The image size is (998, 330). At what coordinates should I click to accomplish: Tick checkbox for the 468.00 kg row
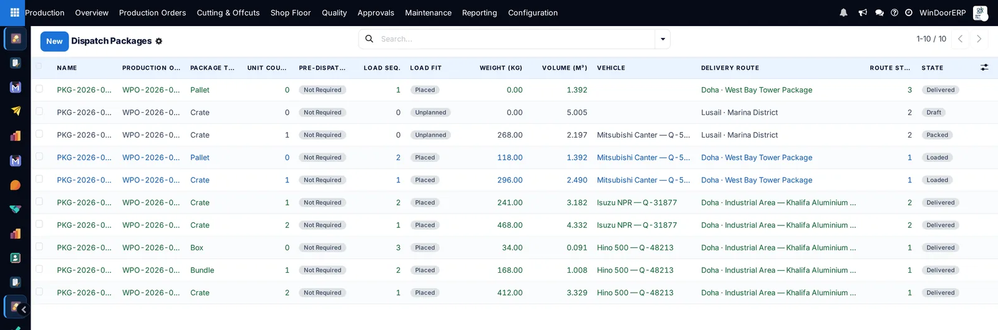point(39,224)
